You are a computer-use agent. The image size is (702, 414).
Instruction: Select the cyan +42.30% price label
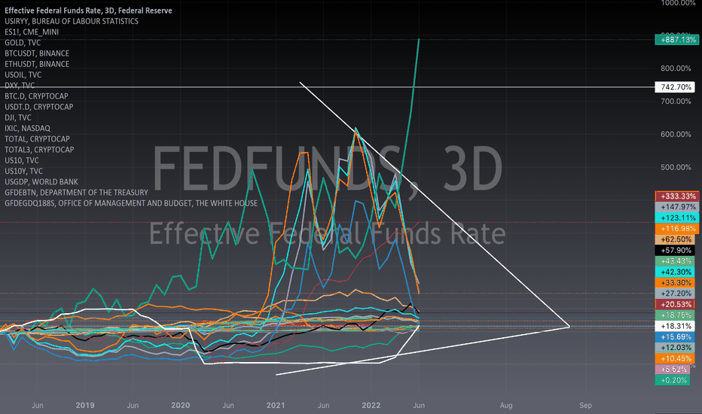pyautogui.click(x=675, y=272)
